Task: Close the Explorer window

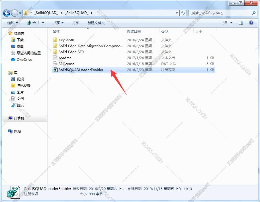Action: tap(251, 3)
